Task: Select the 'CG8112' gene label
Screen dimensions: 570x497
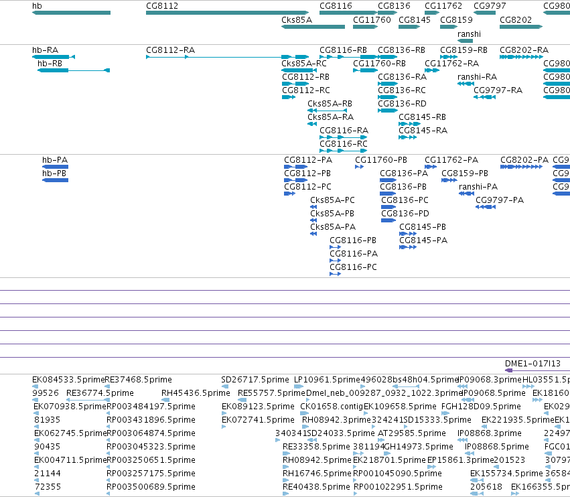Action: (162, 6)
